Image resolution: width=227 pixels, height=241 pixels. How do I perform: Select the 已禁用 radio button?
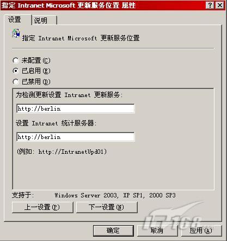coord(16,82)
